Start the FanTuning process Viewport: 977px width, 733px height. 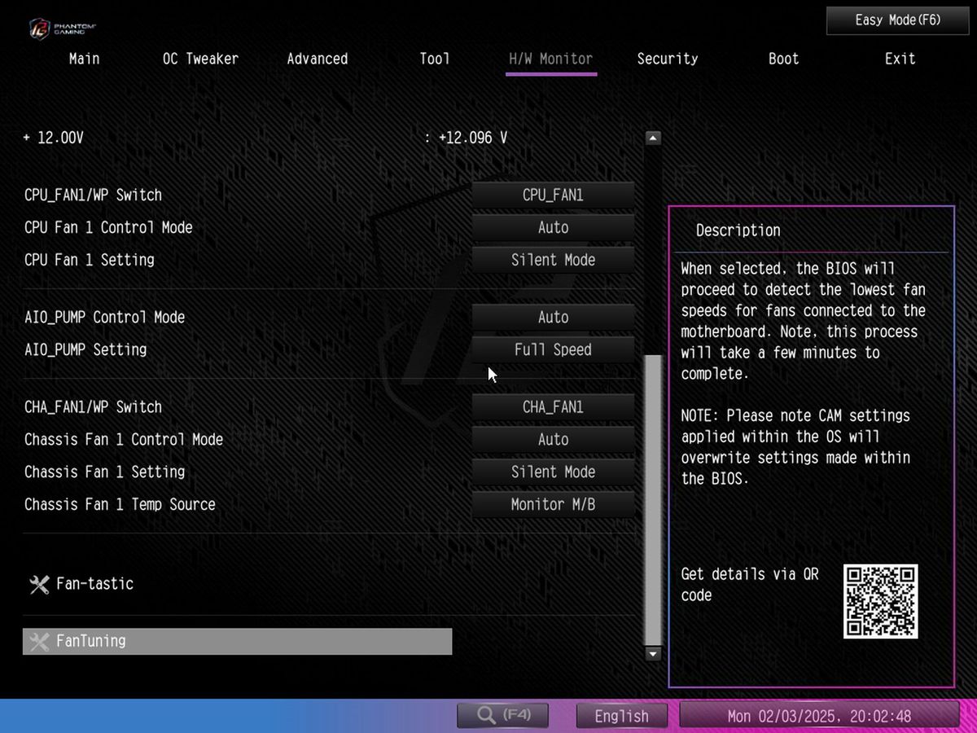point(237,642)
